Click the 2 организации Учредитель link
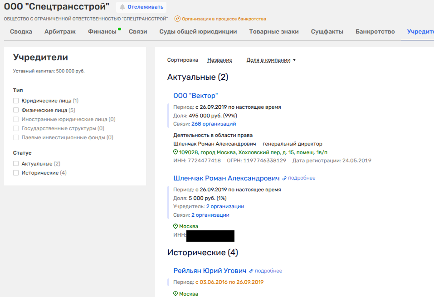The image size is (434, 297). coord(225,206)
